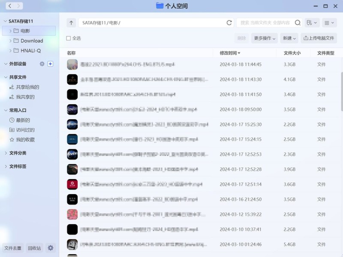Select the file modified 2024-03-17 15:25:30
Screen dimensions: 343x257
(200, 124)
